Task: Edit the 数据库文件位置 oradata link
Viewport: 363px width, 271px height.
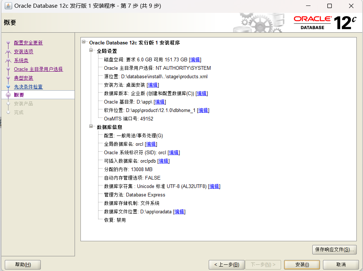Action: coord(179,212)
